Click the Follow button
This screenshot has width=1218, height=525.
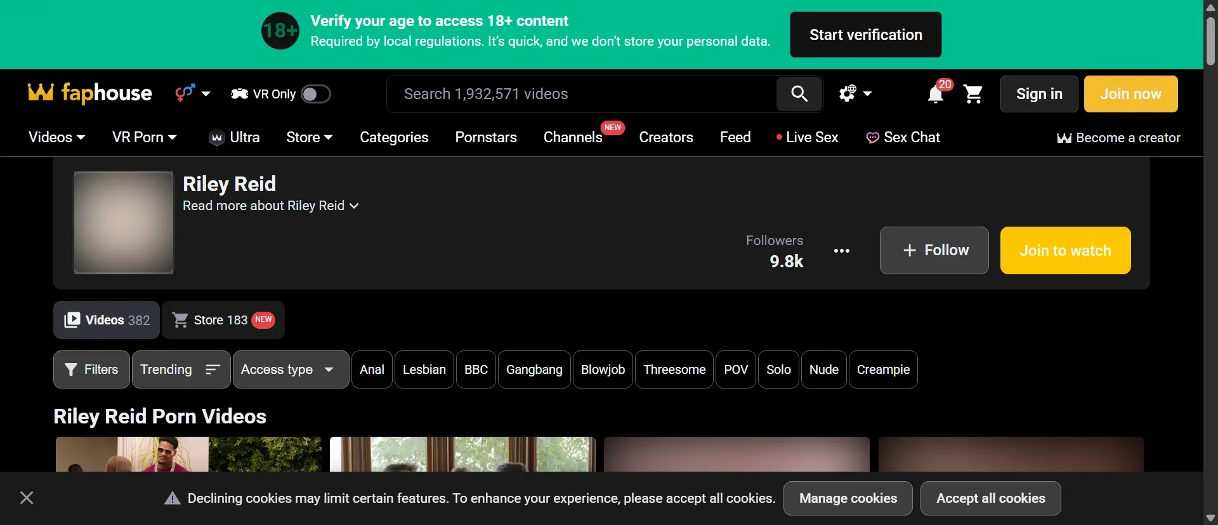point(934,250)
